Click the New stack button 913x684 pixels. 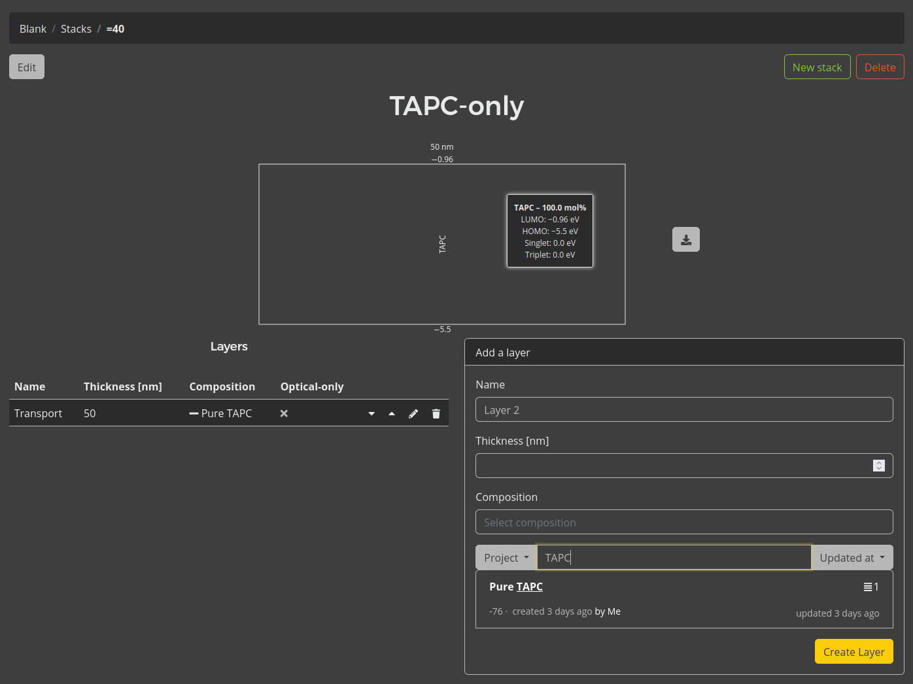coord(817,67)
